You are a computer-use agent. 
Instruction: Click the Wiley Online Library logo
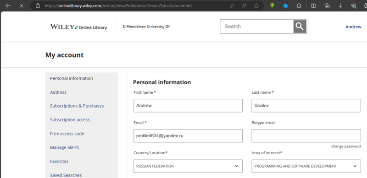point(78,27)
